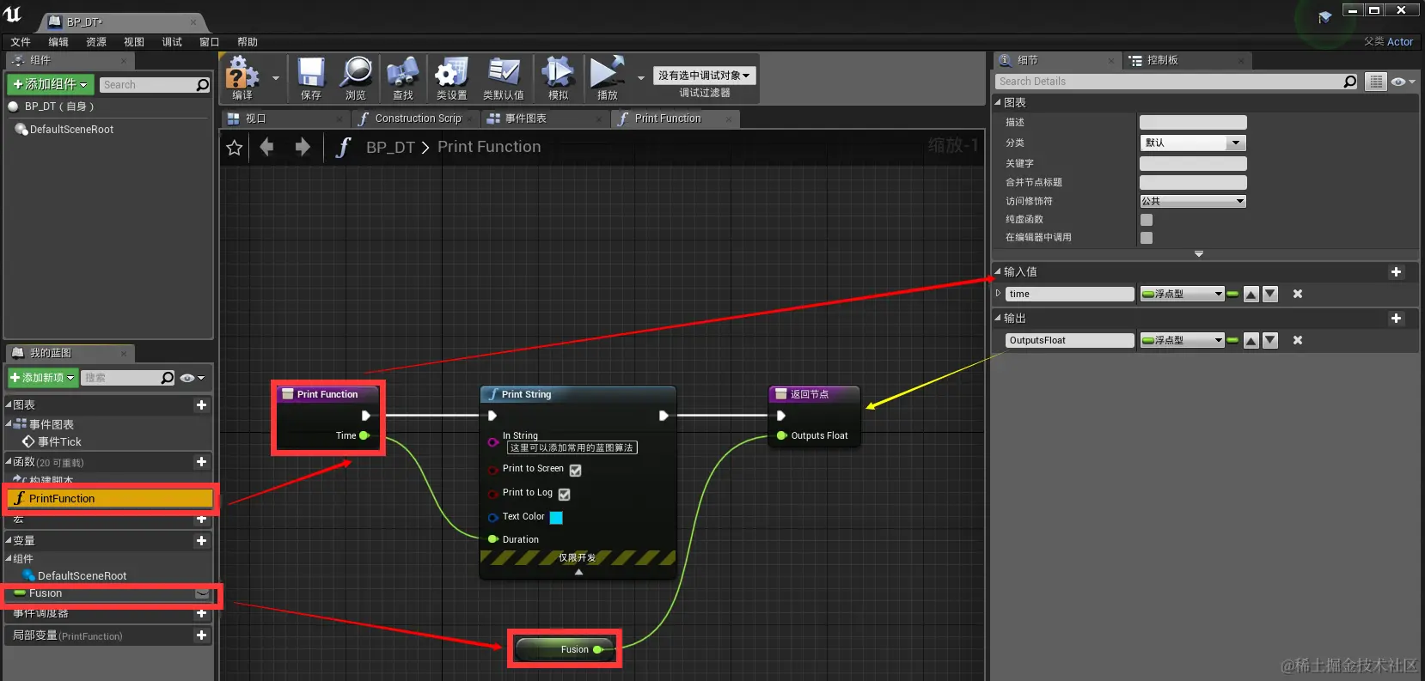This screenshot has width=1425, height=681.
Task: Toggle the Fusion variable visibility eye
Action: [202, 593]
